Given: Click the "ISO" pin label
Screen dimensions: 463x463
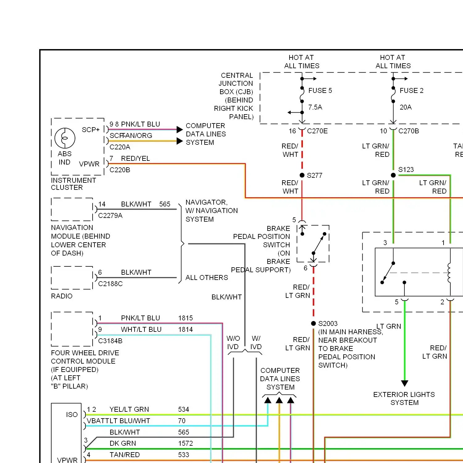Looking at the screenshot, I should (x=72, y=415).
